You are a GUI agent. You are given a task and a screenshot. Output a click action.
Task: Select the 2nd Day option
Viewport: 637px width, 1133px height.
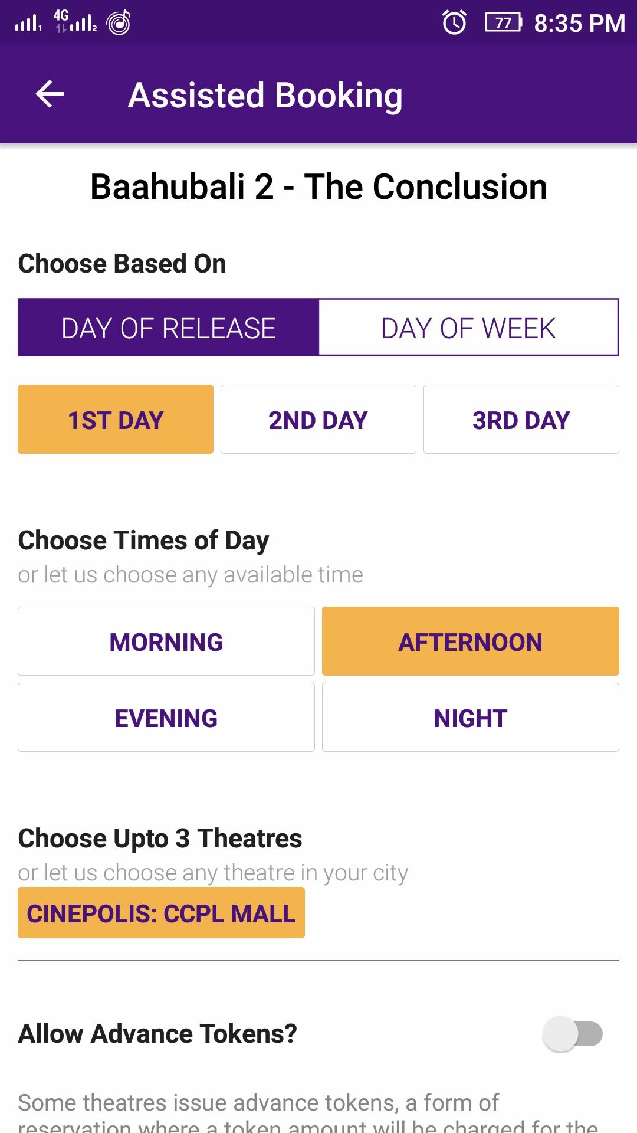tap(318, 420)
